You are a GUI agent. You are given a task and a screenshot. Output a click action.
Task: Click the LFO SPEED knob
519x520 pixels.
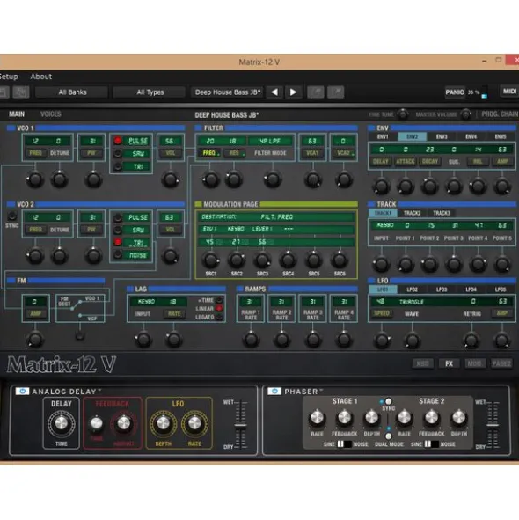point(382,341)
